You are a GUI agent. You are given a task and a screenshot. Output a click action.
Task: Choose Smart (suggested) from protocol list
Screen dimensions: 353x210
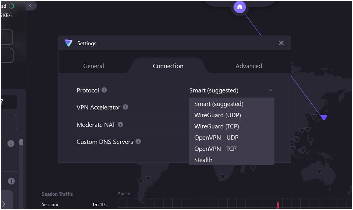pyautogui.click(x=231, y=104)
